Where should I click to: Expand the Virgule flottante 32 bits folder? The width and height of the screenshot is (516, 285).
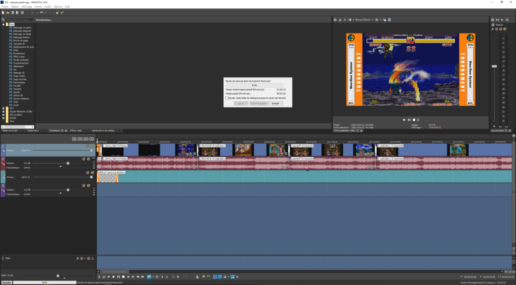[3, 112]
